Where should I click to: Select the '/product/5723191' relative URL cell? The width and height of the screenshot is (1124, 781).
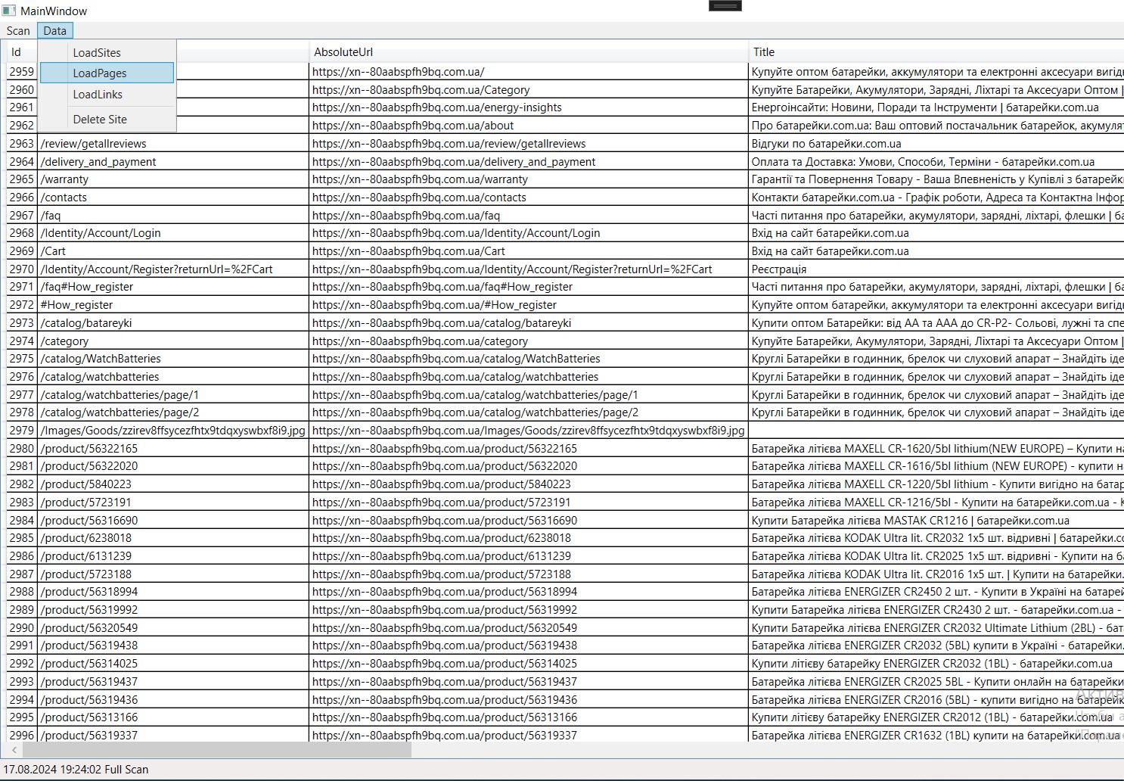pos(173,503)
